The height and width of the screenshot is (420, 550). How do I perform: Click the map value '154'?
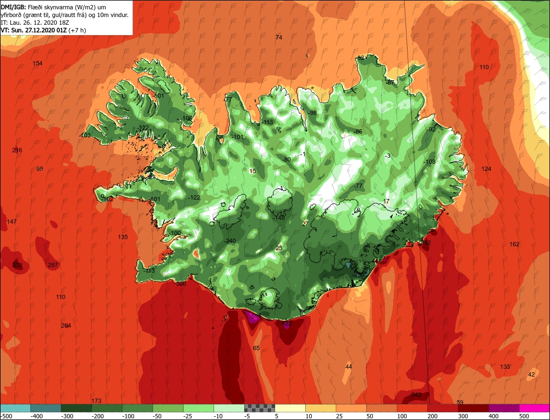[37, 63]
